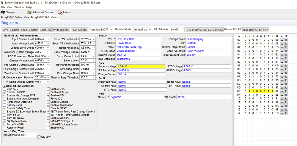Open the Boost Frequency dropdown
The width and height of the screenshot is (297, 146).
(87, 48)
